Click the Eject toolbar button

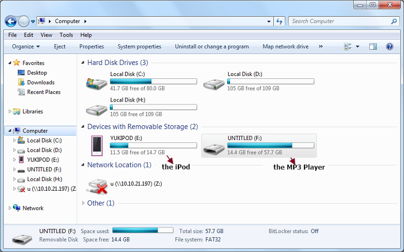pos(60,47)
